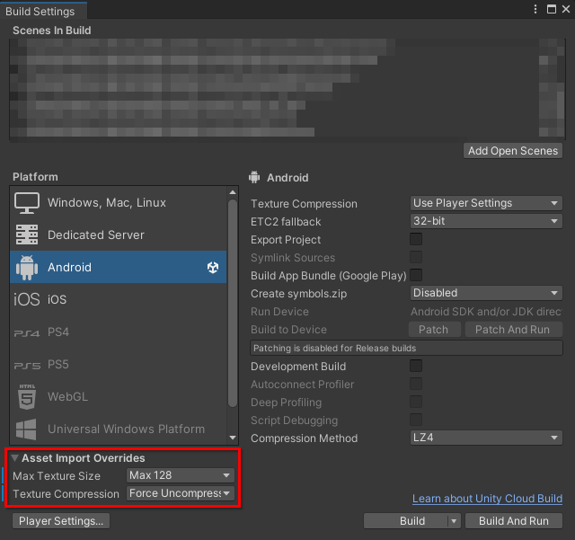The width and height of the screenshot is (575, 540).
Task: Click the PS4 logo icon
Action: click(x=26, y=332)
